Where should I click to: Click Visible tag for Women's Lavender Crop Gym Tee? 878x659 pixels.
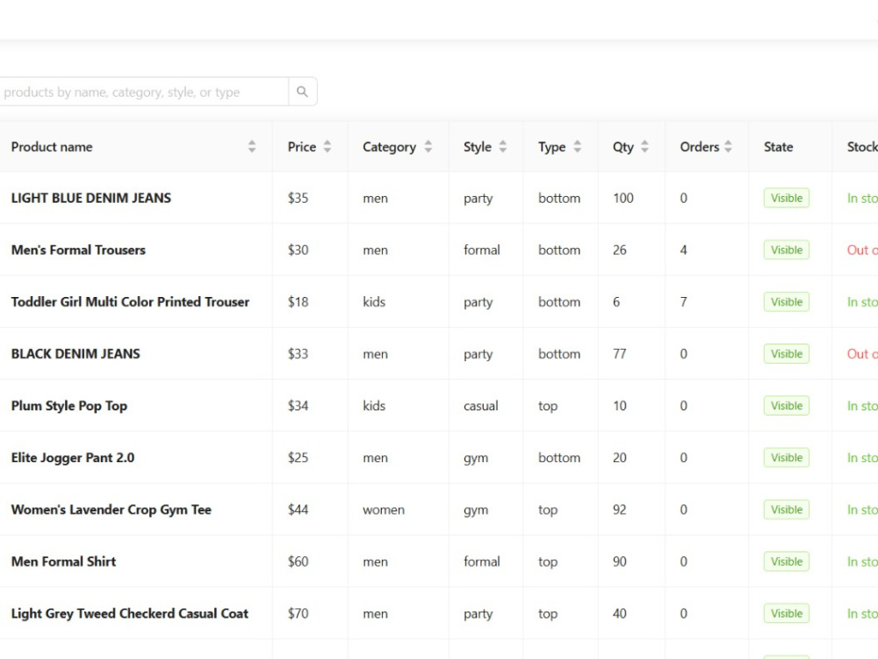pyautogui.click(x=786, y=510)
